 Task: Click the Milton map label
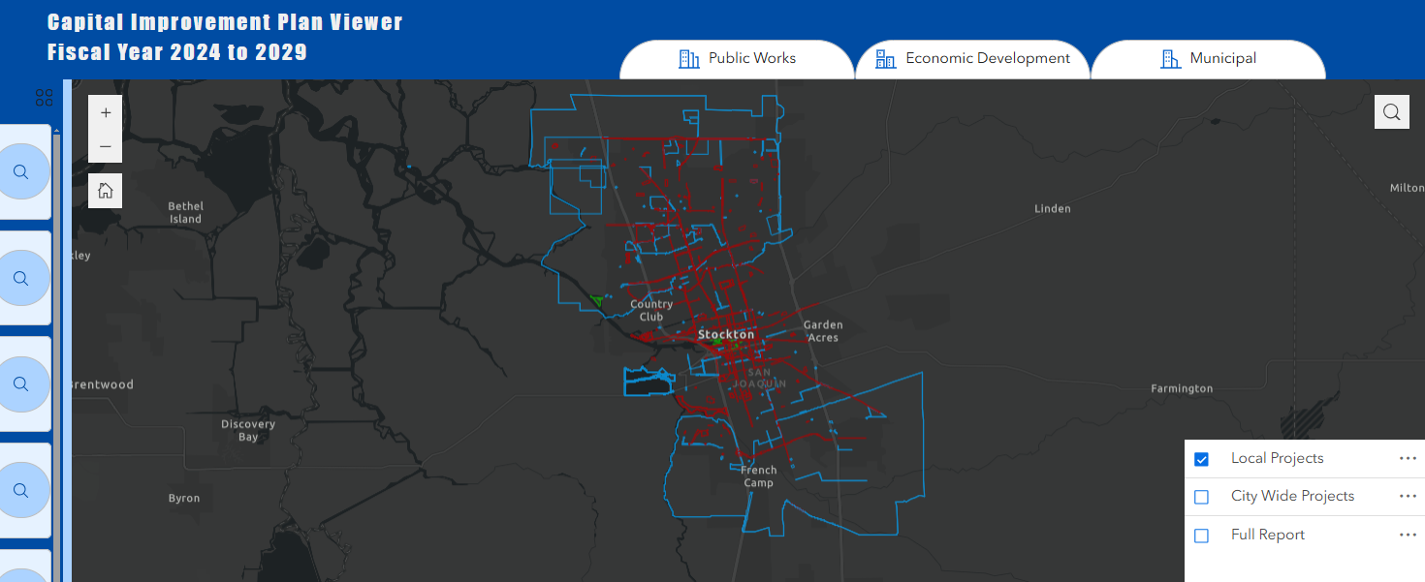pos(1407,188)
